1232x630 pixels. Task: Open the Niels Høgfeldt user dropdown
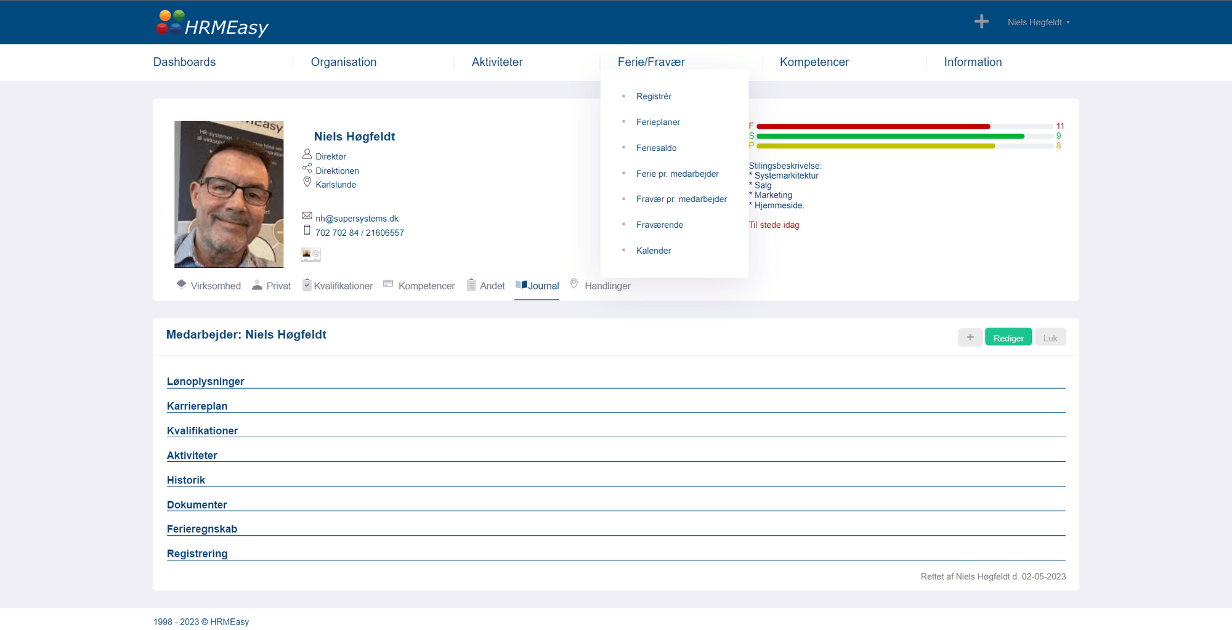pyautogui.click(x=1039, y=22)
